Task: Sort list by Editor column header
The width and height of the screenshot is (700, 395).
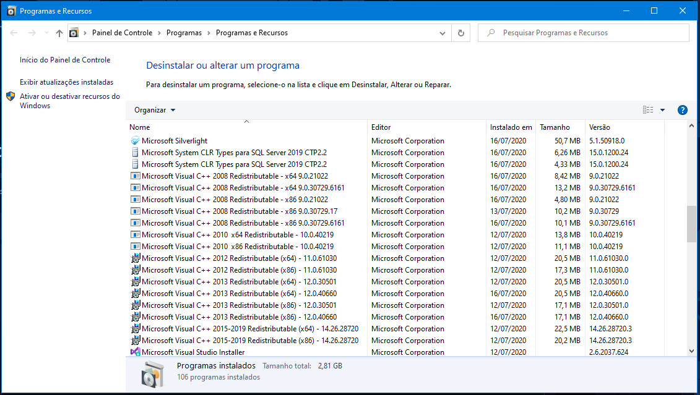Action: pos(426,127)
